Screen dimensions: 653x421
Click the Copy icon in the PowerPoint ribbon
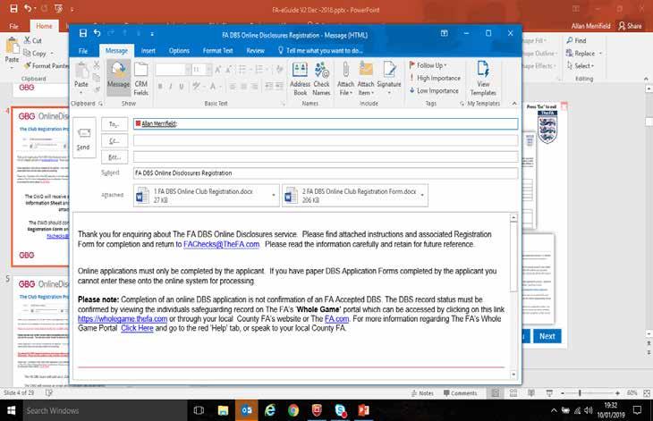(27, 53)
